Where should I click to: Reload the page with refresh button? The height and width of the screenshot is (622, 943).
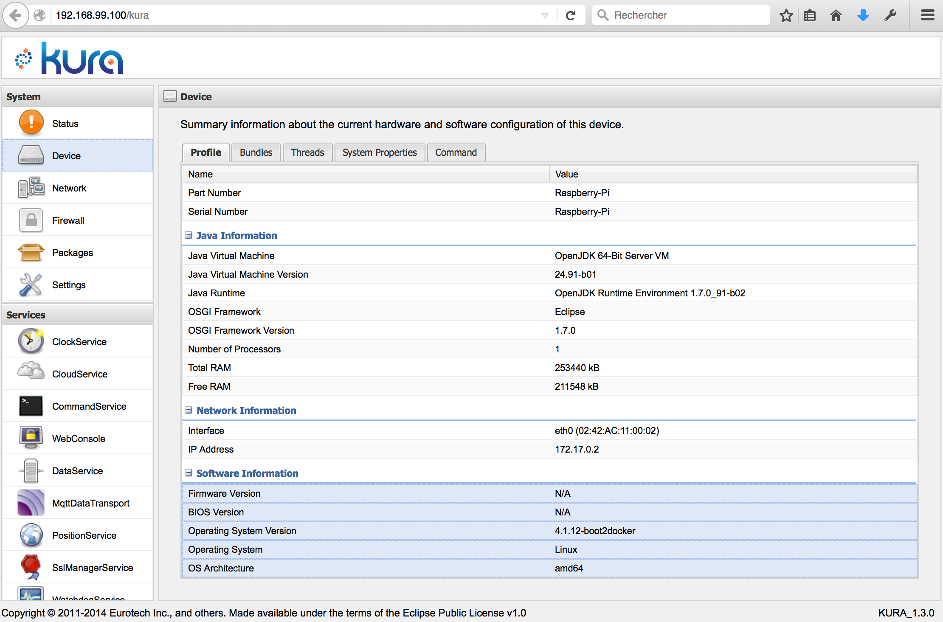[571, 16]
